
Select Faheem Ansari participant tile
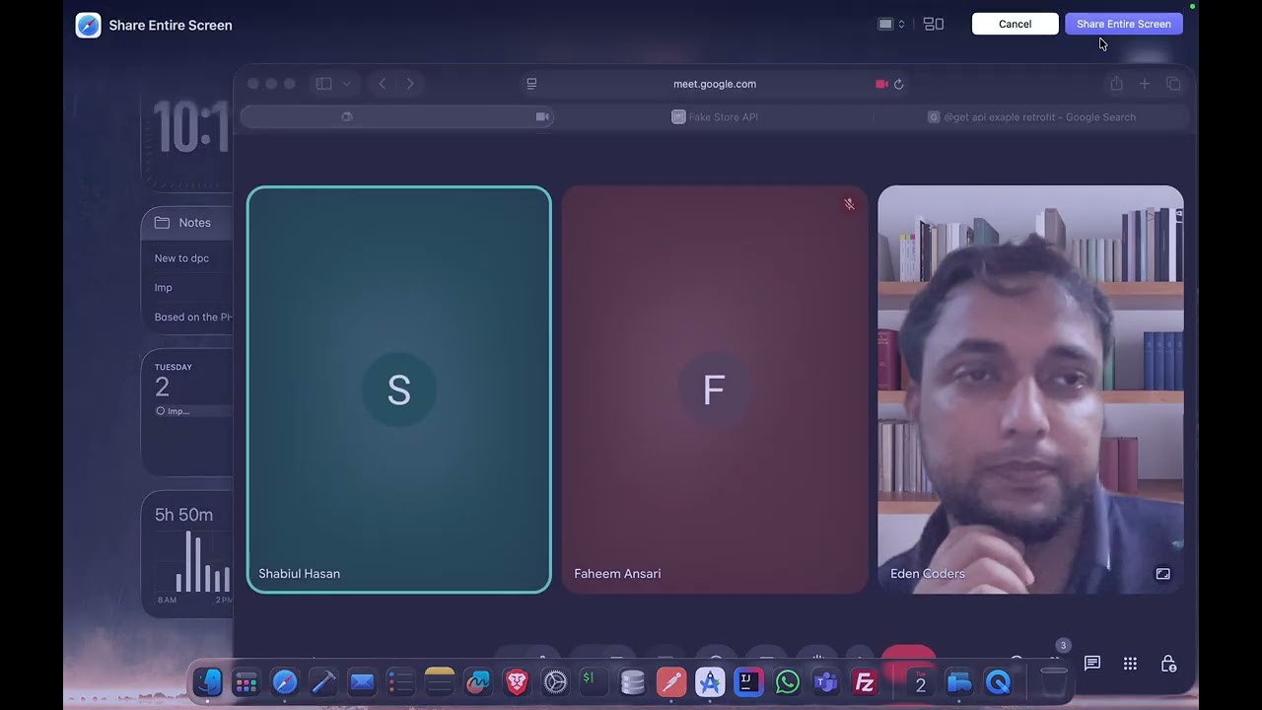[x=714, y=390]
